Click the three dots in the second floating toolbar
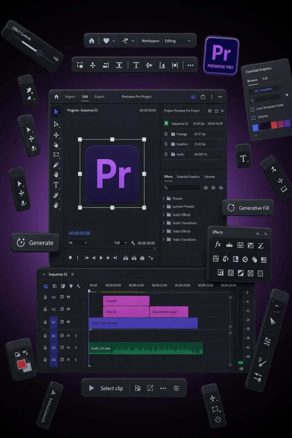 tap(190, 65)
